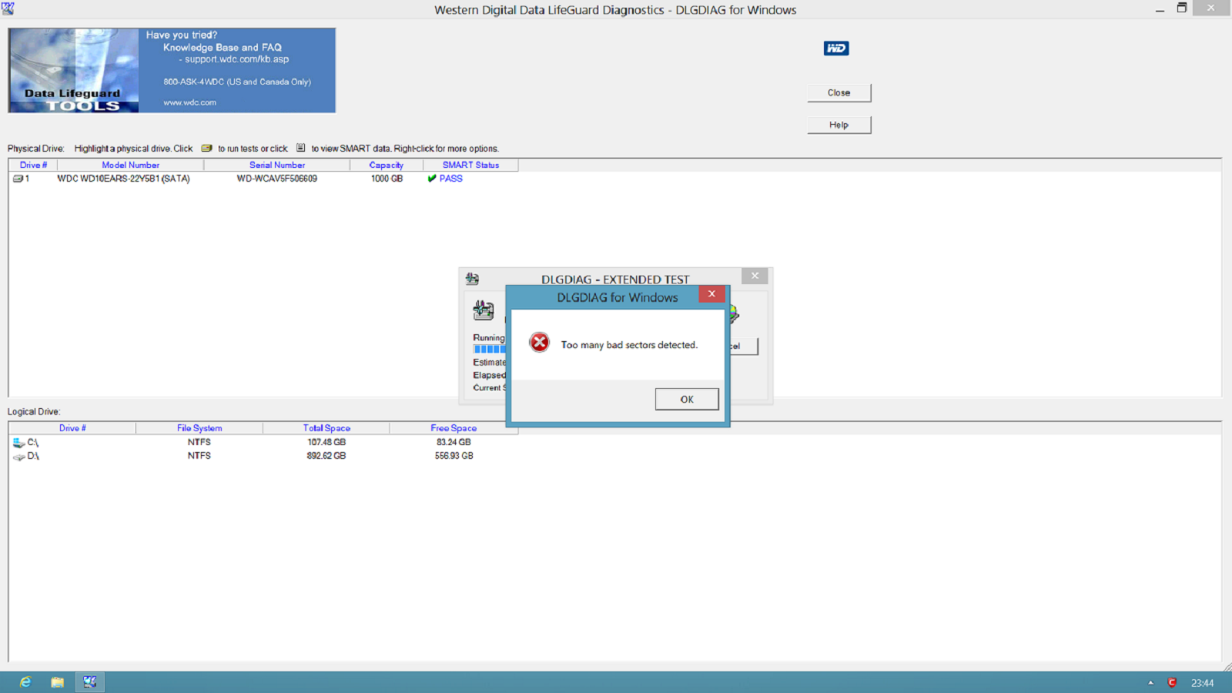This screenshot has height=693, width=1232.
Task: Click the red error icon in the dialog
Action: point(540,343)
